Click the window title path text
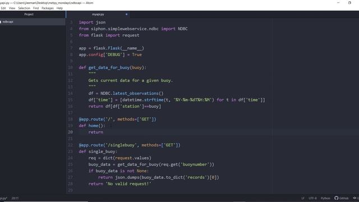 coord(47,3)
